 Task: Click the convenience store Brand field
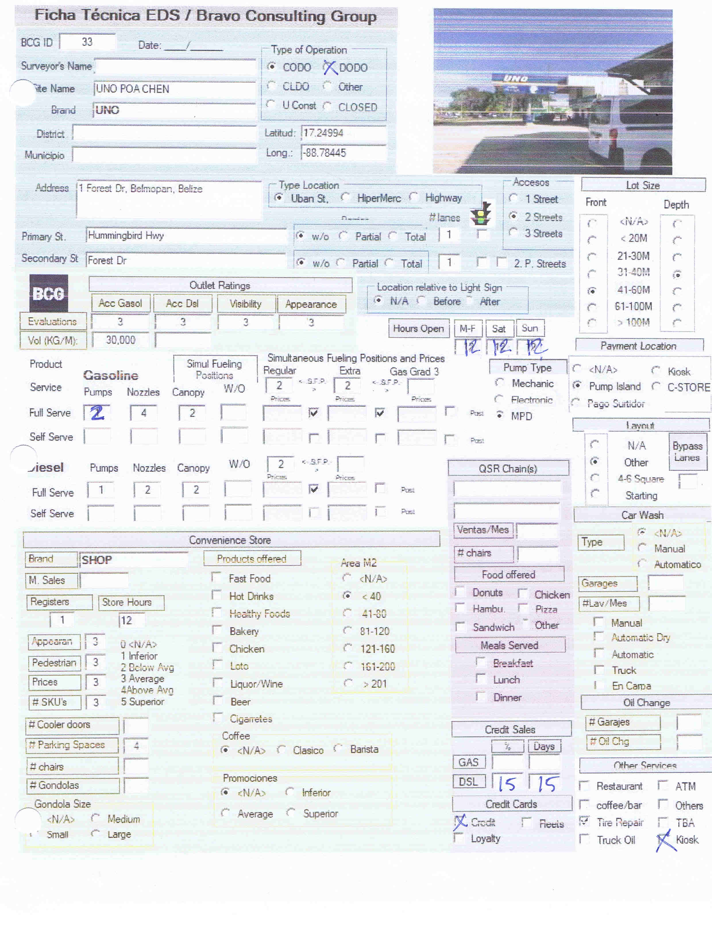134,560
